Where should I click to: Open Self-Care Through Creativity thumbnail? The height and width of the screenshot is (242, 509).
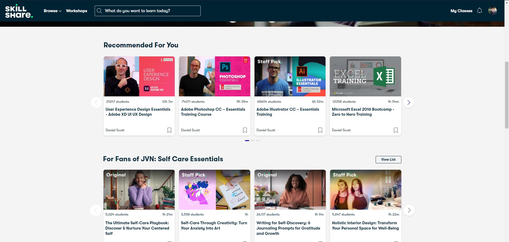click(x=214, y=190)
